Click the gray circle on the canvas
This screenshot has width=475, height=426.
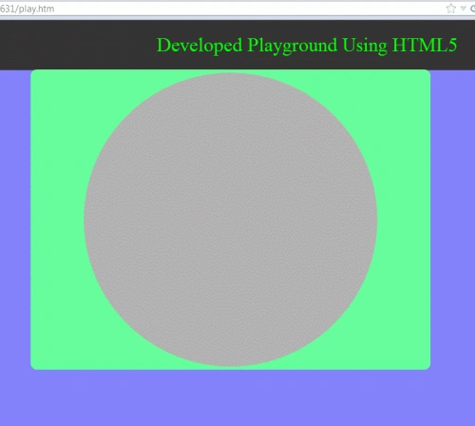pos(231,220)
